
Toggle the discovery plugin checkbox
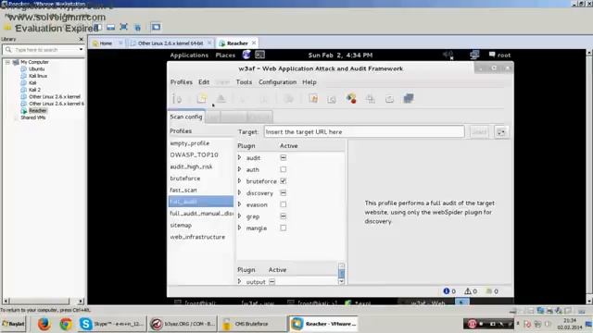[x=284, y=193]
